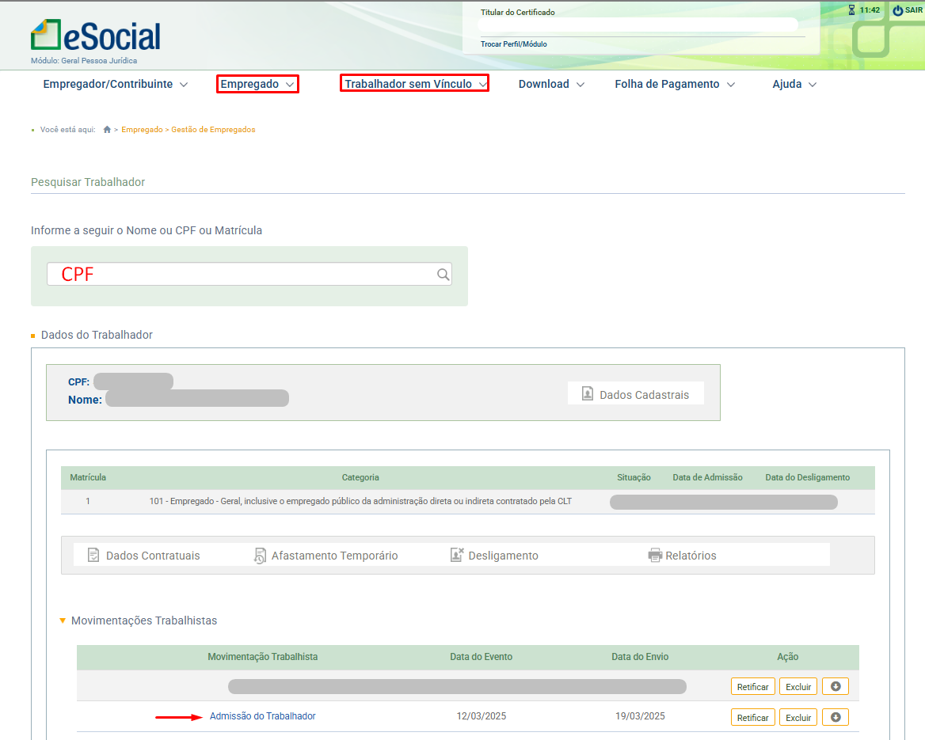Open Relatórios option
925x740 pixels.
[682, 555]
